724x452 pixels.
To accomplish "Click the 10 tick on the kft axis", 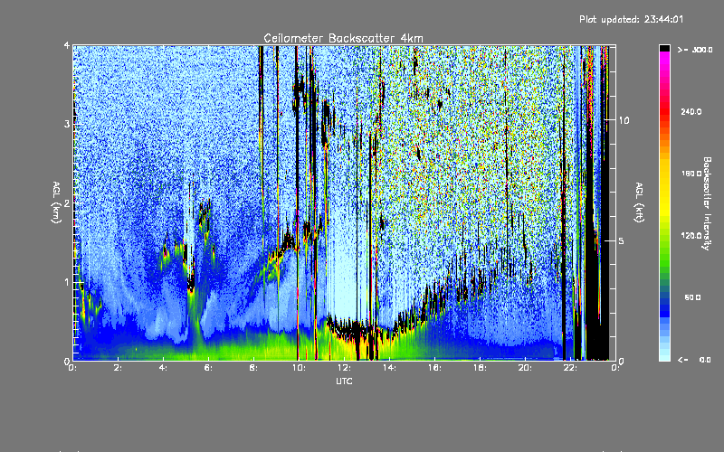I will (x=624, y=120).
